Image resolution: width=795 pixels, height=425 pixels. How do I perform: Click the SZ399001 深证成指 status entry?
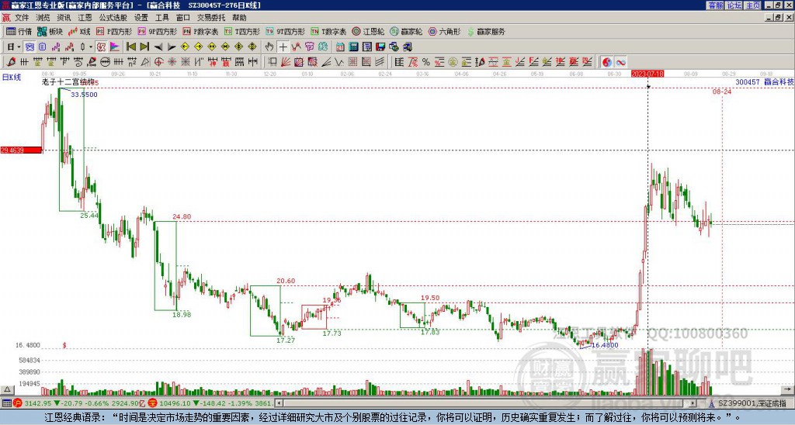point(752,403)
